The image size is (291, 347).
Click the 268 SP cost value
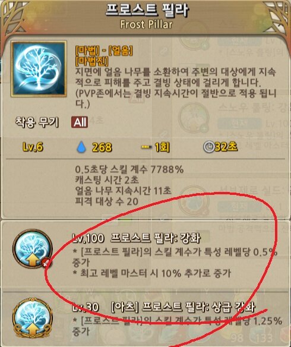point(102,147)
